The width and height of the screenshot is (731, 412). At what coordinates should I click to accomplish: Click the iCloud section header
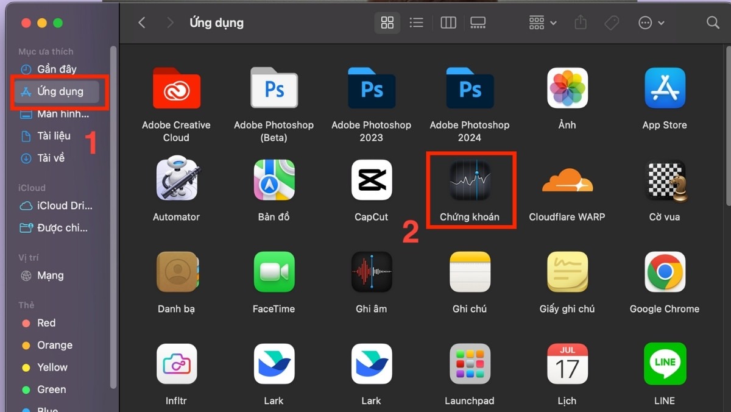[x=32, y=188]
